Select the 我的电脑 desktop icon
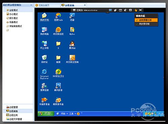 coord(44,31)
